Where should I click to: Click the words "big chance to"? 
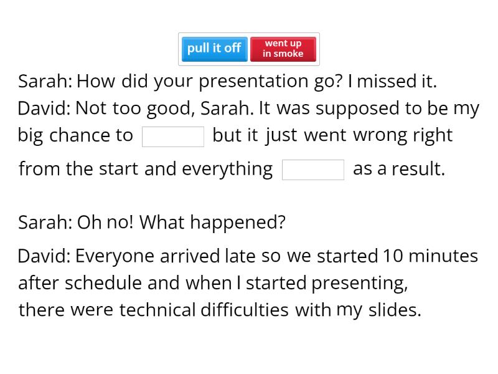(75, 136)
